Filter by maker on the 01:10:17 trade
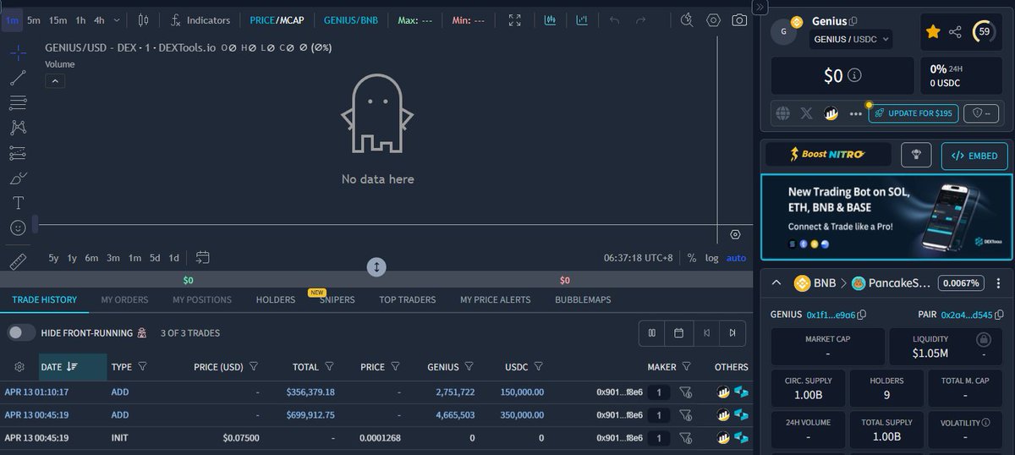 pyautogui.click(x=686, y=392)
